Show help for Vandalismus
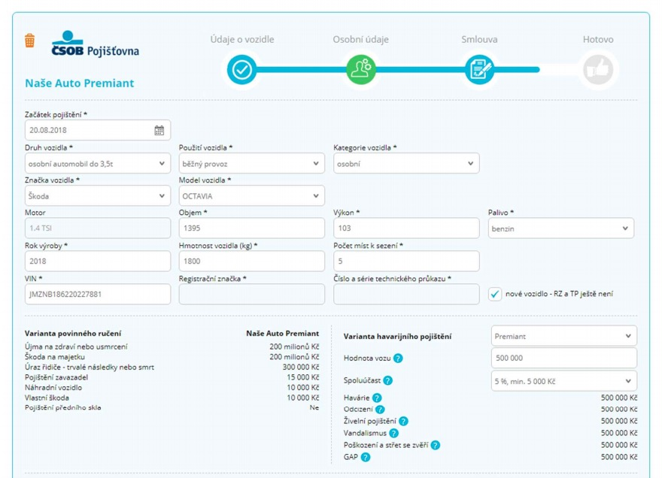The image size is (662, 478). (x=393, y=433)
